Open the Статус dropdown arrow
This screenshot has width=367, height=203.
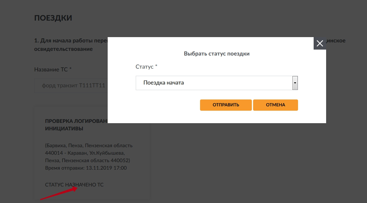[x=295, y=83]
